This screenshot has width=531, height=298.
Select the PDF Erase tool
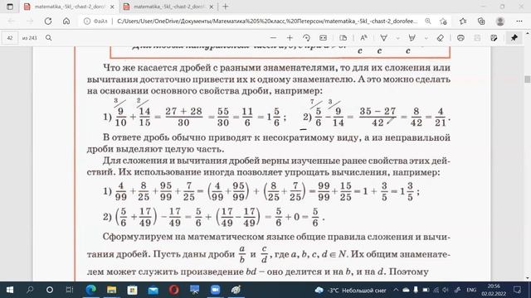tap(441, 38)
